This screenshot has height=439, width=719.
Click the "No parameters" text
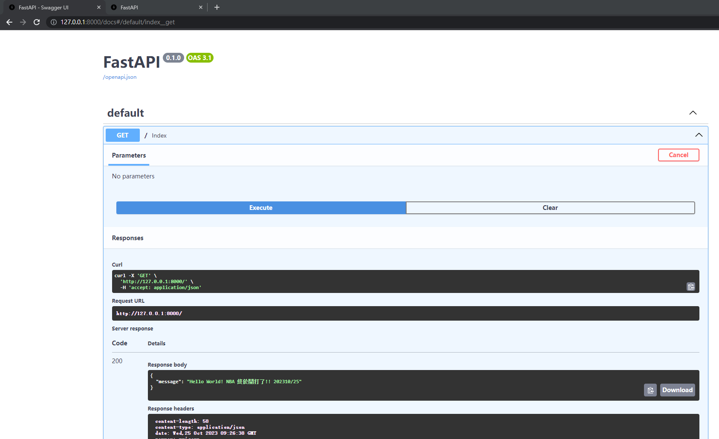coord(133,176)
